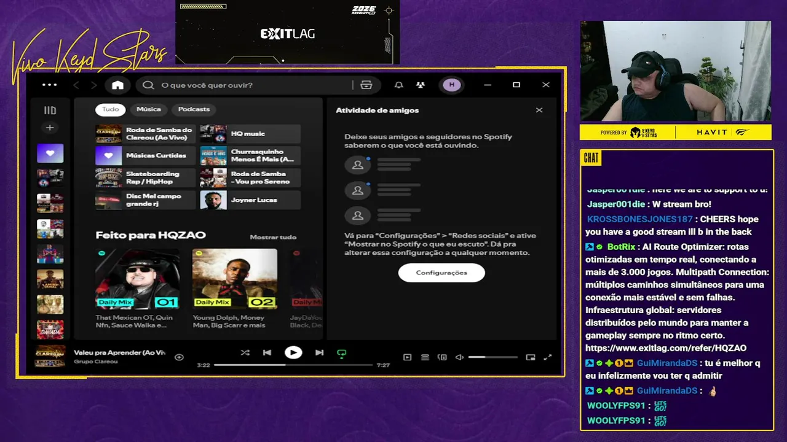Seek on the song progress bar

tap(293, 365)
